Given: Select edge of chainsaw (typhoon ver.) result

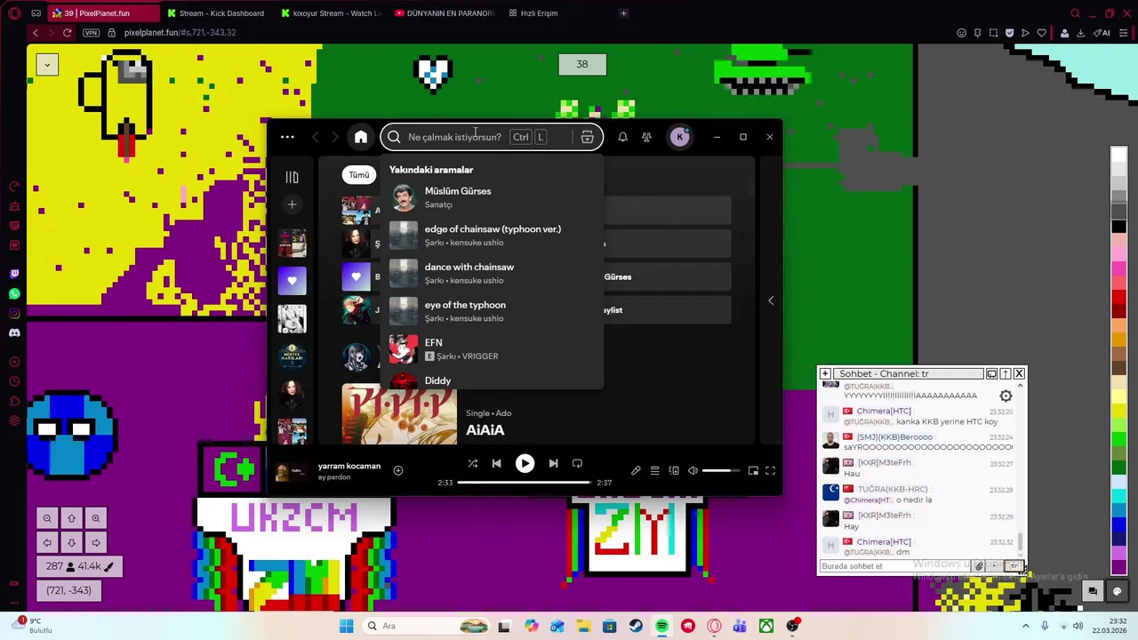Looking at the screenshot, I should click(x=492, y=236).
